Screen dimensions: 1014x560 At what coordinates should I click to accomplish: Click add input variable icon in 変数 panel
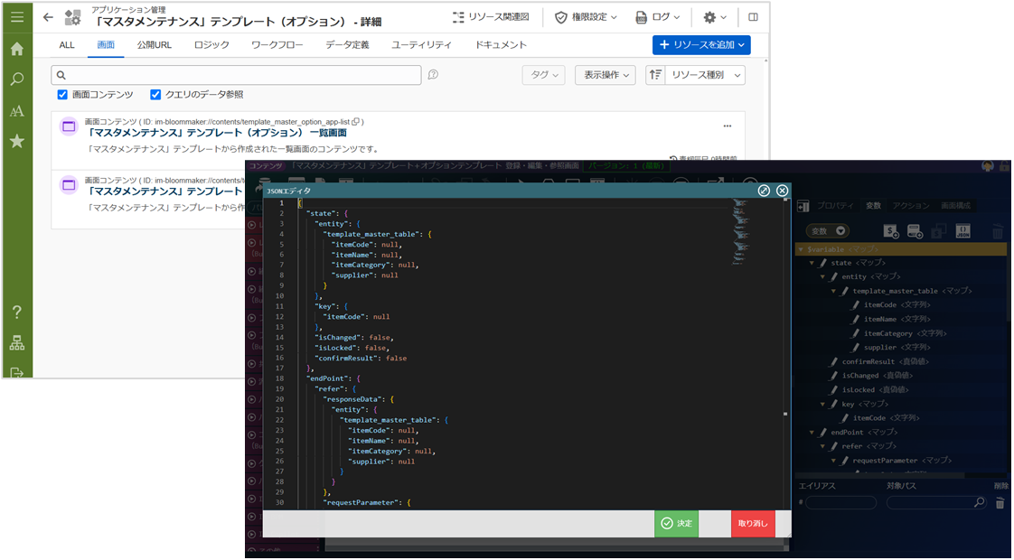915,231
